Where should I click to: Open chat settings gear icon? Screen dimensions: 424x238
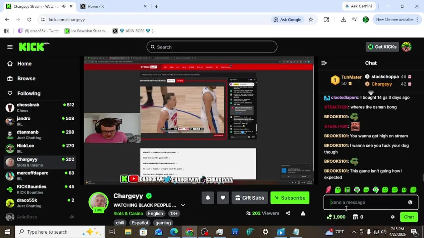tap(393, 217)
